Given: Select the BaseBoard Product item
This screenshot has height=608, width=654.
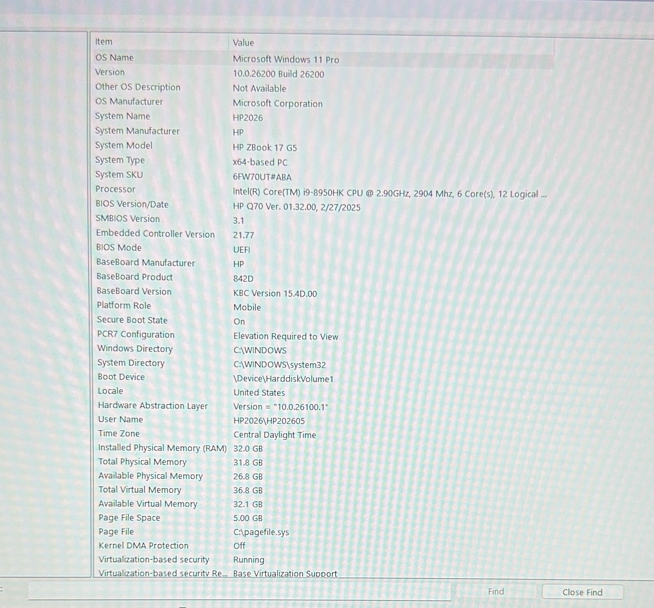Looking at the screenshot, I should 134,277.
